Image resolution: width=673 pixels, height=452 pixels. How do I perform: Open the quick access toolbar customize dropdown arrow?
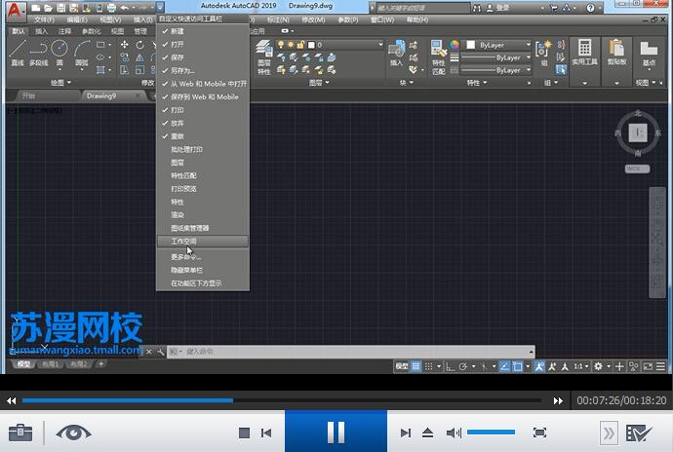click(x=160, y=7)
